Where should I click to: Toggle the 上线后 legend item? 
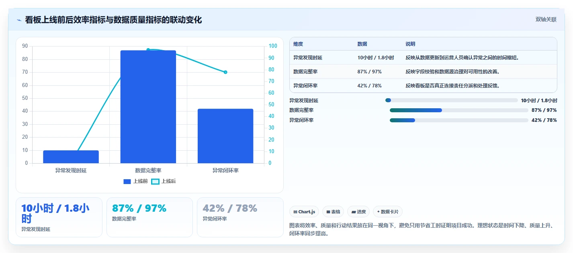click(x=164, y=181)
